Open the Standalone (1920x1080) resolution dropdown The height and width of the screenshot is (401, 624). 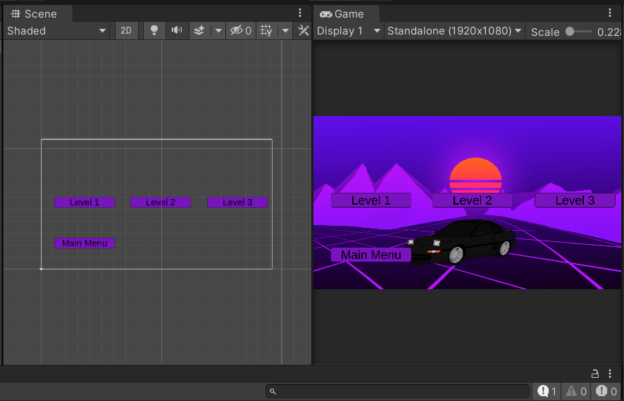click(x=454, y=31)
